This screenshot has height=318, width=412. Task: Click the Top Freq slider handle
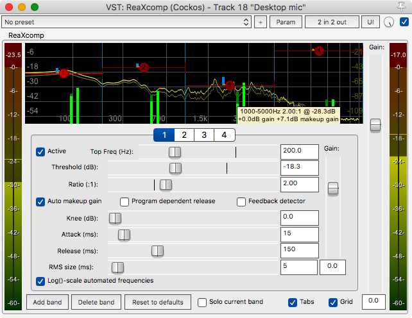pyautogui.click(x=175, y=152)
